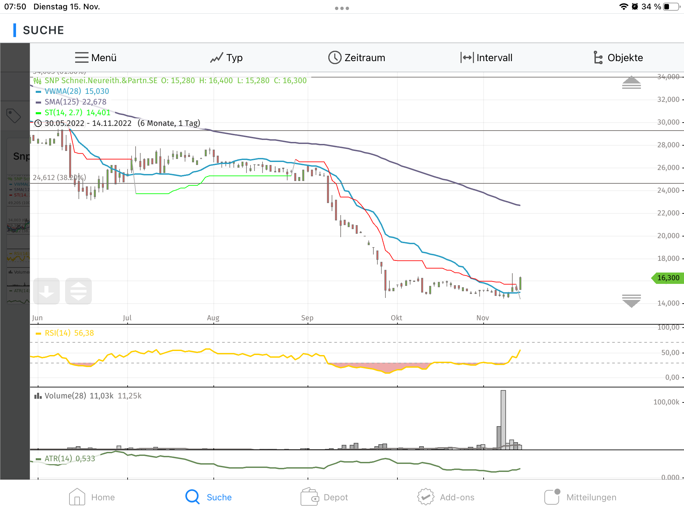Open the Intervall selector
The width and height of the screenshot is (684, 513).
point(486,57)
